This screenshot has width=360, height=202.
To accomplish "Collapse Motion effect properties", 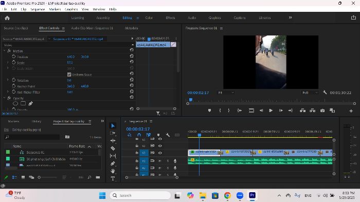I will (x=4, y=51).
